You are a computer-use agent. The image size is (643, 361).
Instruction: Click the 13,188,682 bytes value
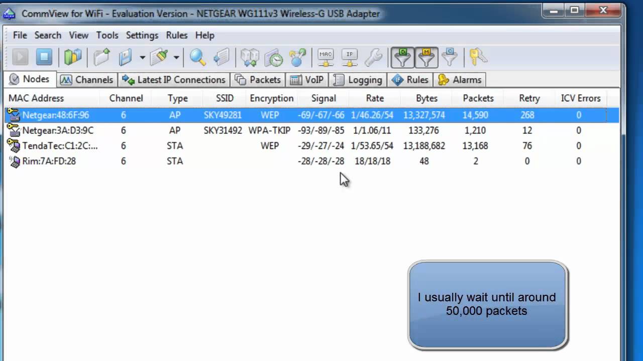[x=424, y=146]
